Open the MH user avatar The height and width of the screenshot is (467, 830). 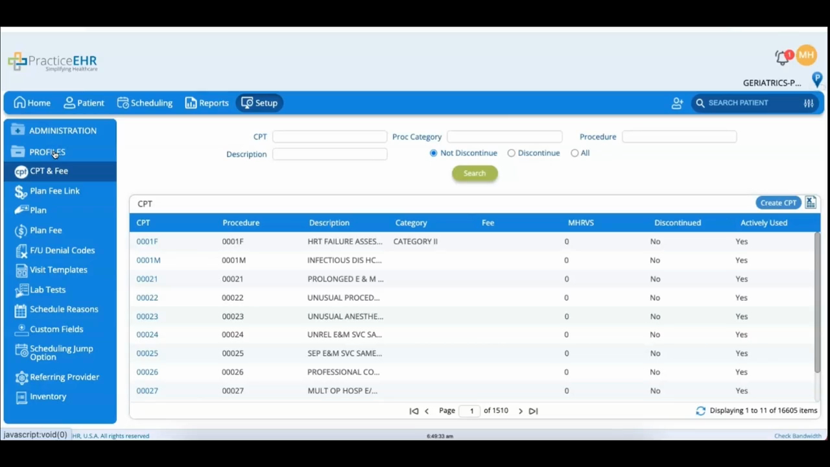806,55
